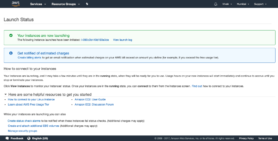Click 'While your instances are launching' text
Viewport: 278px width, 141px height.
coord(35,114)
